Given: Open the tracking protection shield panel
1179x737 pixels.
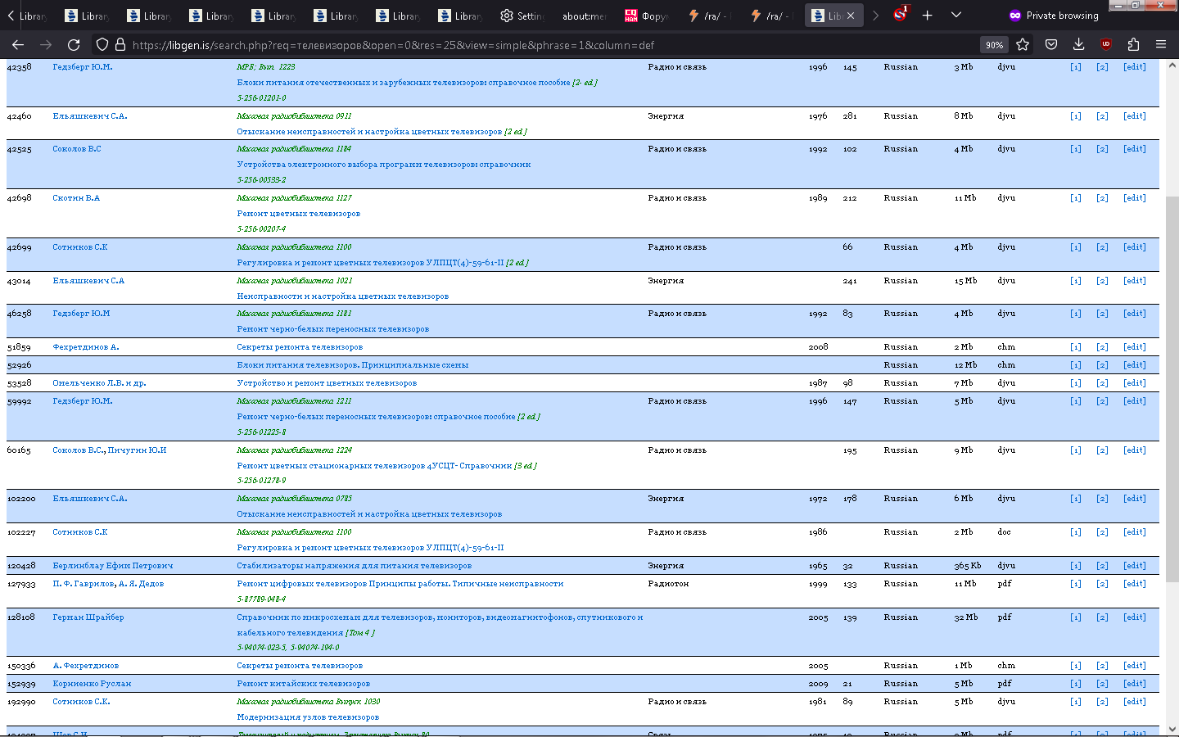Looking at the screenshot, I should coord(102,45).
